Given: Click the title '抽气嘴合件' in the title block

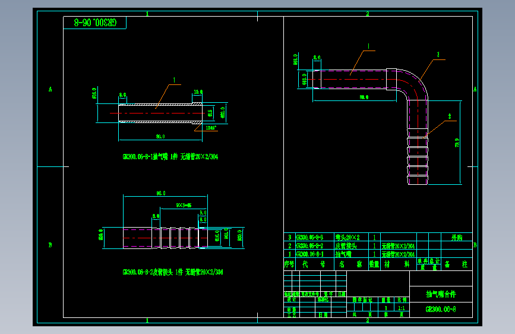Looking at the screenshot, I should pyautogui.click(x=441, y=294).
